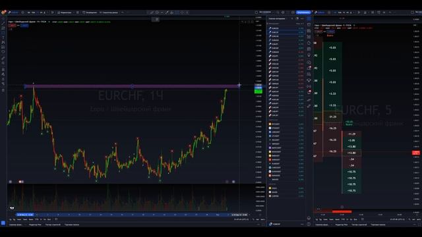Open symbol search in left chart toolbar
Screen dimensions: 422x237
click(x=13, y=13)
